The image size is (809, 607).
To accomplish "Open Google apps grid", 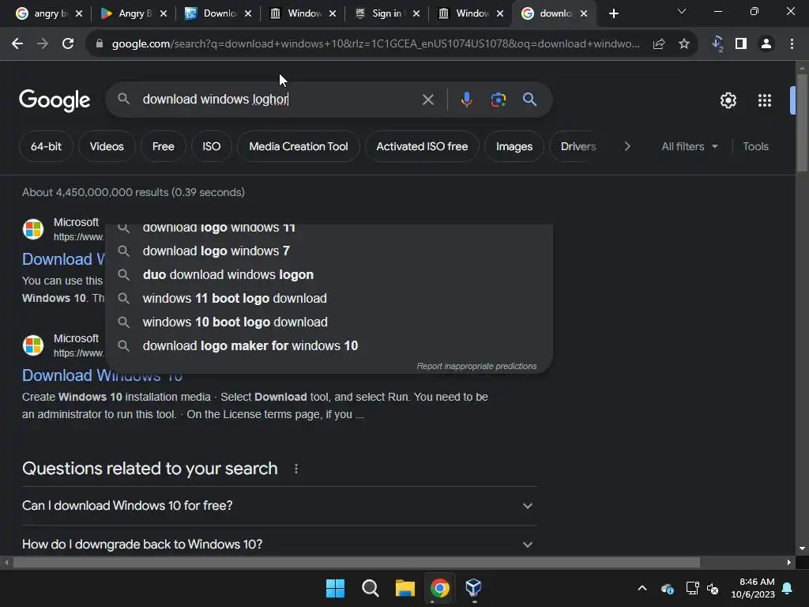I will pyautogui.click(x=765, y=100).
